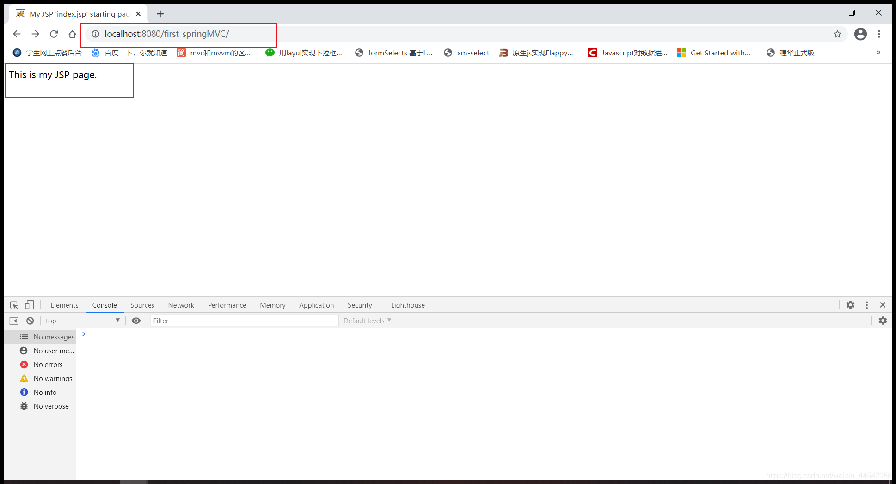Switch to the Network tab
This screenshot has width=896, height=484.
[x=181, y=305]
